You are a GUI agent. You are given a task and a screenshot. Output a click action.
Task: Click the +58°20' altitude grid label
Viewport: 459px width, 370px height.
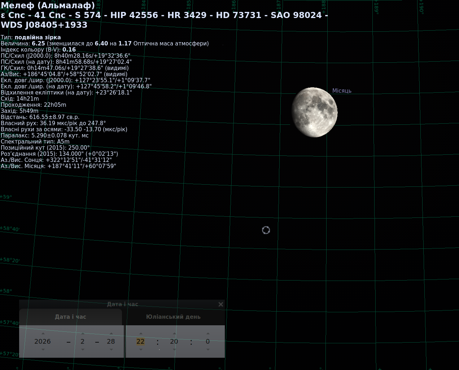tap(9, 260)
